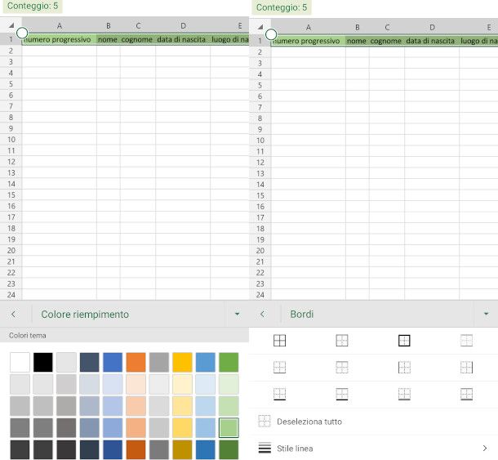Click 'nome' cell in Bordi sheet
The height and width of the screenshot is (460, 498).
point(358,41)
